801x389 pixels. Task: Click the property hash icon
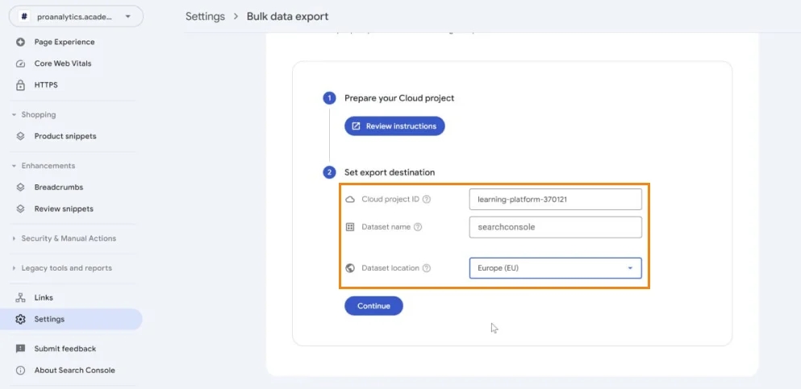coord(24,16)
